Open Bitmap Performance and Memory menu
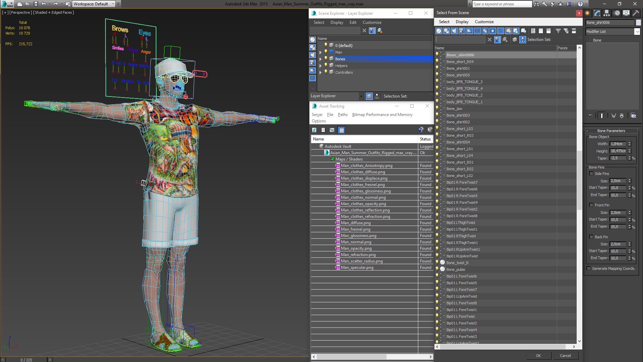Screen dimensions: 643x362 (x=382, y=115)
